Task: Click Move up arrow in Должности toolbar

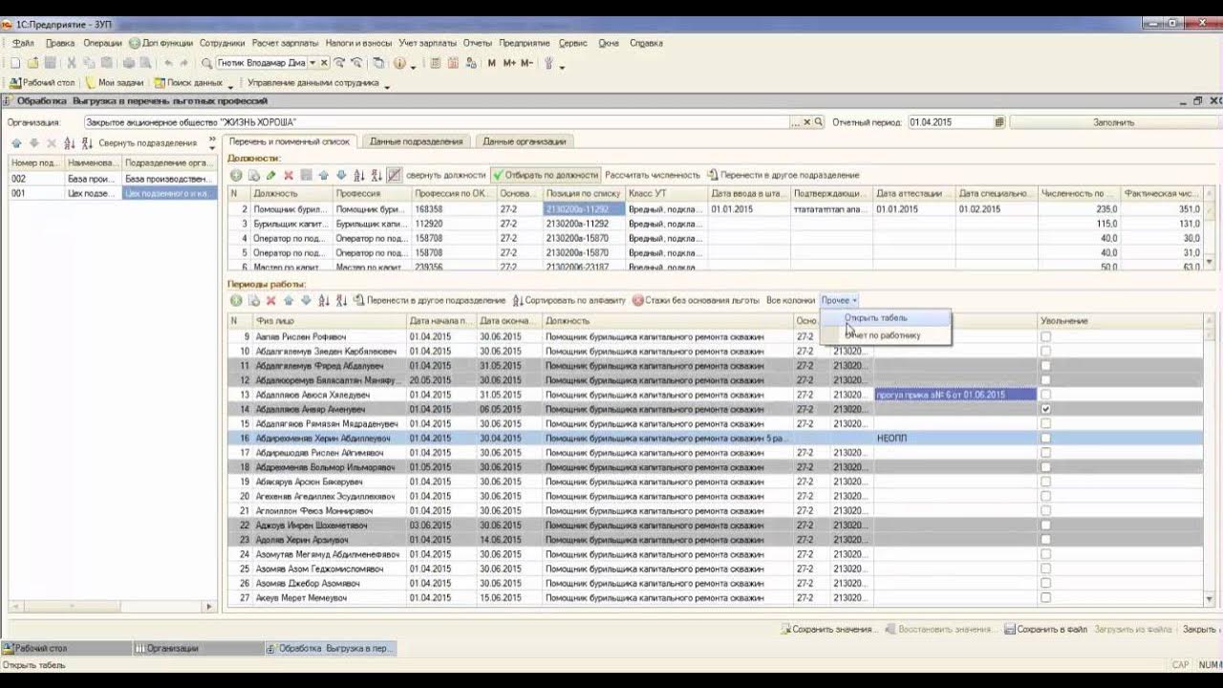Action: pyautogui.click(x=324, y=175)
